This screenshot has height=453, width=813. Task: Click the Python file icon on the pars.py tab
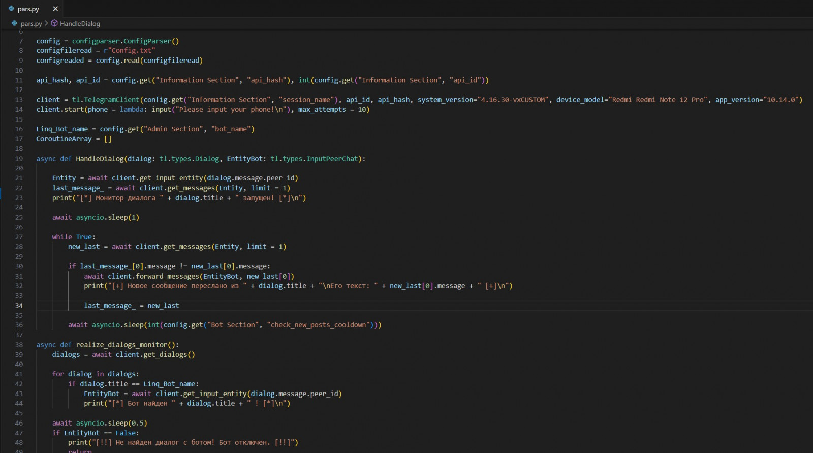[11, 9]
